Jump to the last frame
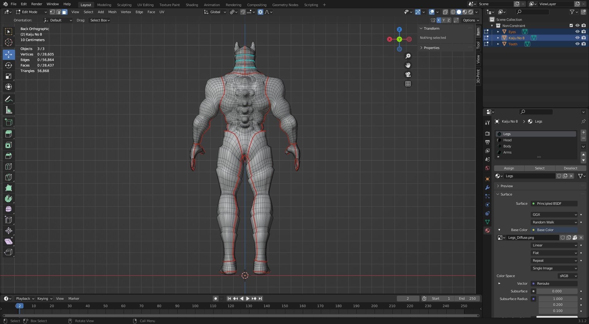Image resolution: width=589 pixels, height=324 pixels. click(260, 299)
